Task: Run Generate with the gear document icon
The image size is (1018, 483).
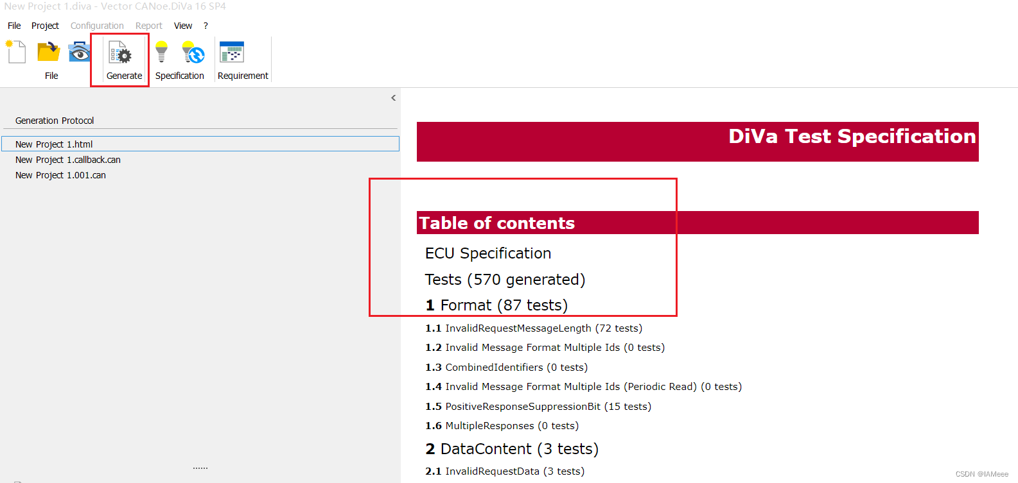Action: (120, 53)
